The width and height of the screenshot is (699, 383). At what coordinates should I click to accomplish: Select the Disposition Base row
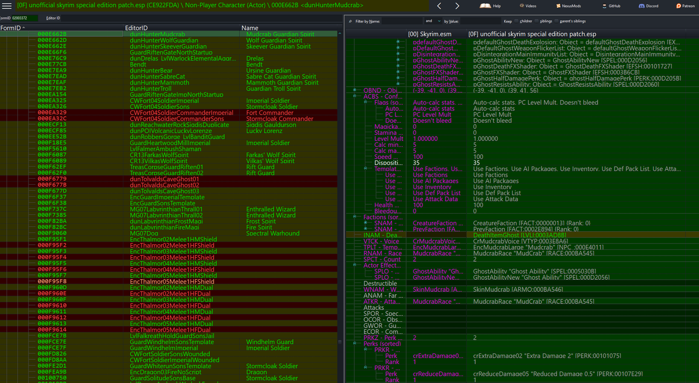(x=523, y=163)
